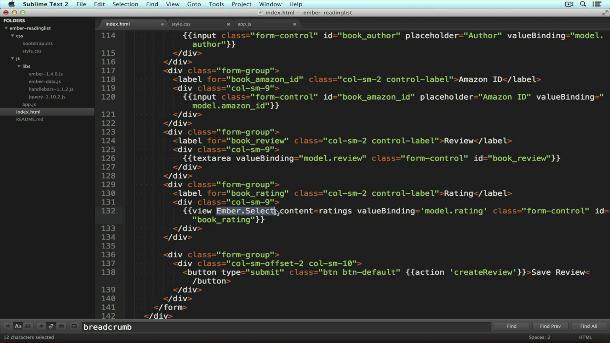Viewport: 610px width, 343px height.
Task: Open Notification Center list icon
Action: [x=597, y=4]
